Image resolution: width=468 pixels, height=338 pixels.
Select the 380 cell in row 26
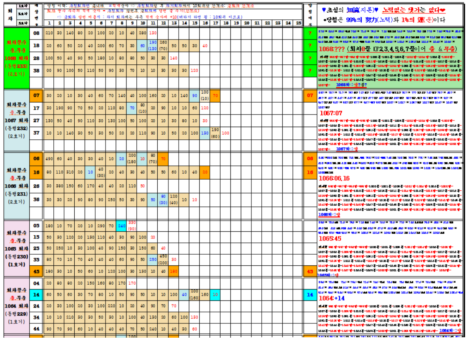tap(59, 186)
